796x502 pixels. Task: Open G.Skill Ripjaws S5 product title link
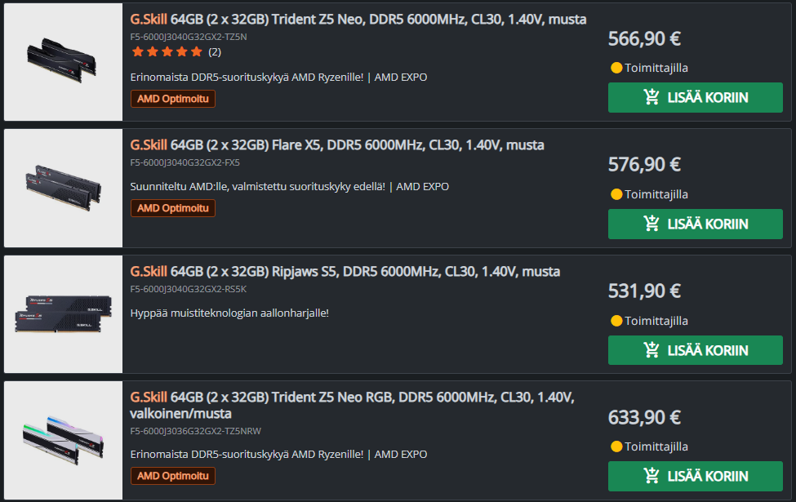coord(345,272)
